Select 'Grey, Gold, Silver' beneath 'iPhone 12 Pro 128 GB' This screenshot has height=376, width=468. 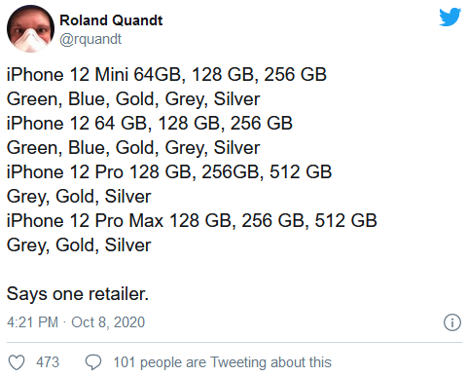[79, 197]
